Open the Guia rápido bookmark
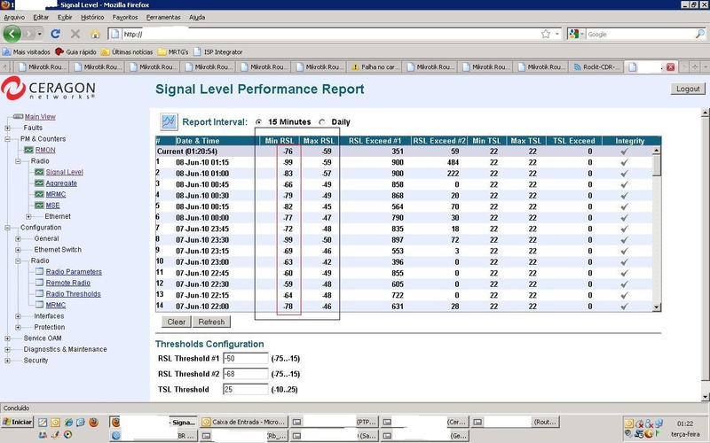 [x=75, y=52]
